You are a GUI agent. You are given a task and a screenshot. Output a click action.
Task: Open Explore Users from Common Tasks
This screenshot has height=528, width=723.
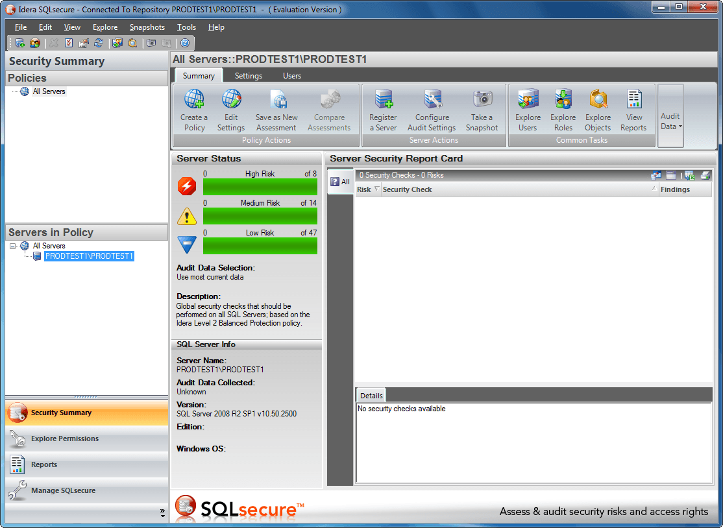(528, 110)
